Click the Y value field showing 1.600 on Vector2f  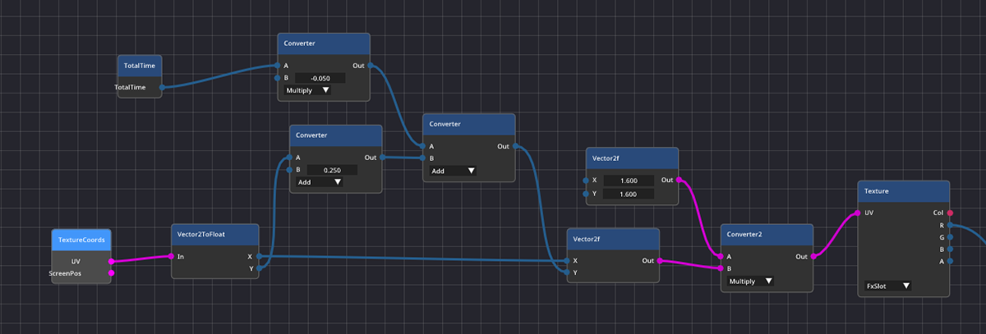tap(628, 194)
